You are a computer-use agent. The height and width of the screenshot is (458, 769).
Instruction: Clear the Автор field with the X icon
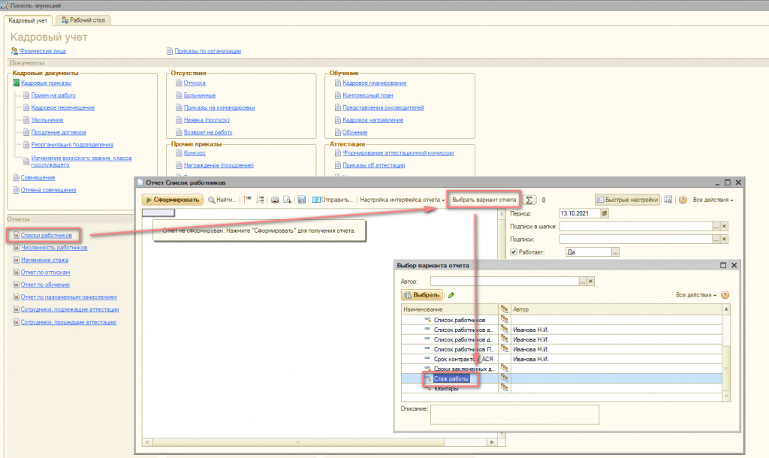(590, 281)
